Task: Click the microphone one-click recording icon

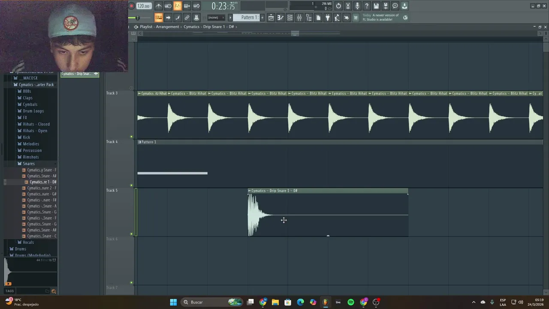Action: click(357, 6)
